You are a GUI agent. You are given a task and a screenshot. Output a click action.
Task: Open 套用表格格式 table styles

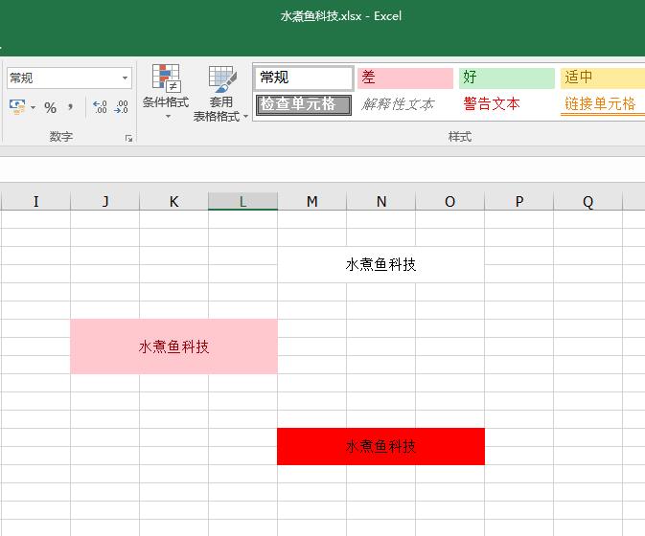221,93
